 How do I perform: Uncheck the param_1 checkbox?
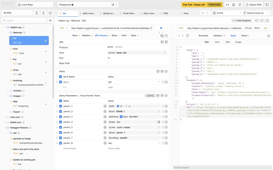coord(61,106)
